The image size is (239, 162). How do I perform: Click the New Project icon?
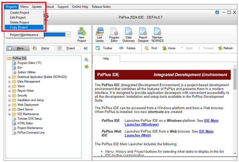pos(82,34)
